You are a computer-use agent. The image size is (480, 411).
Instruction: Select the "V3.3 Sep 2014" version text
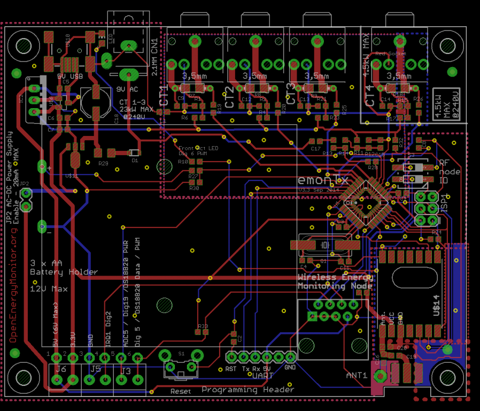point(319,190)
